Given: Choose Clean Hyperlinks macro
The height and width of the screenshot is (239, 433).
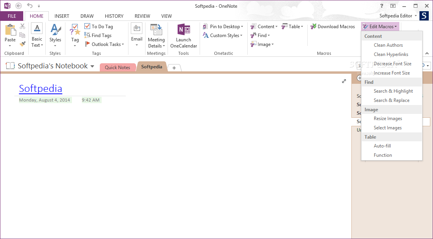Looking at the screenshot, I should [x=392, y=54].
